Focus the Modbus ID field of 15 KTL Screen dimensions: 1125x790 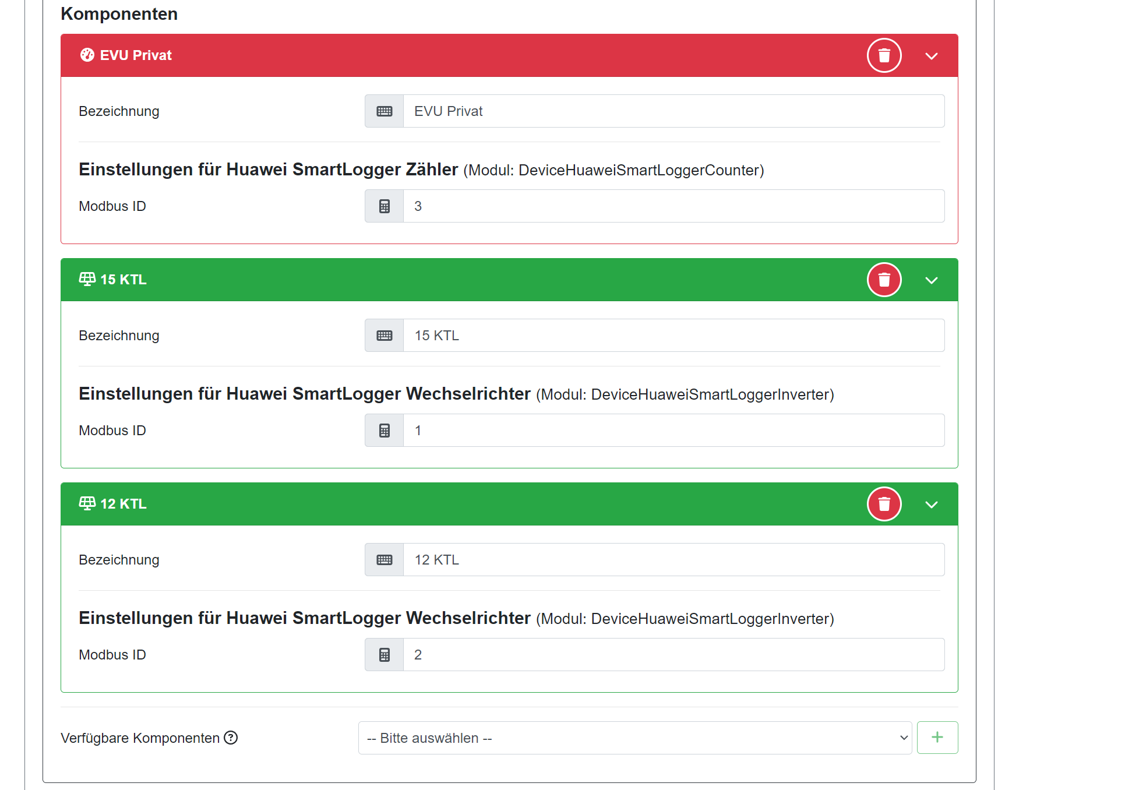[673, 431]
